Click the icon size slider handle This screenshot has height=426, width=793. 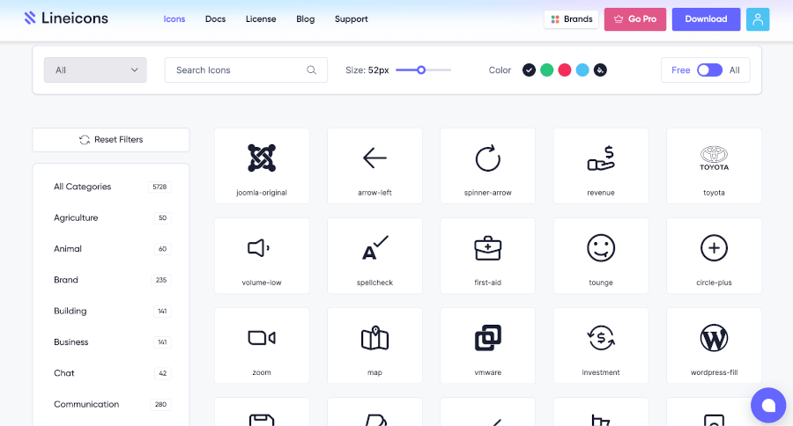(421, 70)
